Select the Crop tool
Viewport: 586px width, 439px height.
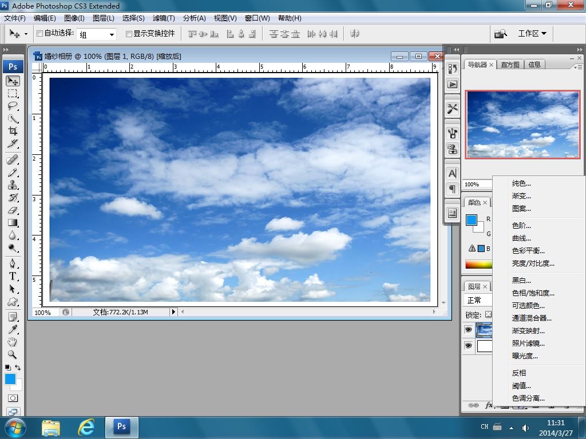pyautogui.click(x=13, y=131)
